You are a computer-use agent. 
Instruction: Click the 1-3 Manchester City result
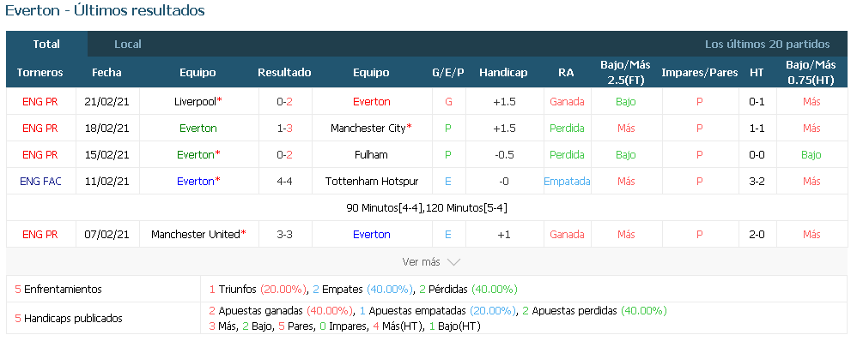284,129
